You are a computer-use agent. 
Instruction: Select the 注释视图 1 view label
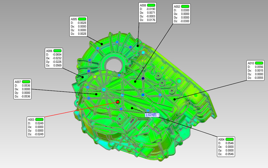click(x=152, y=115)
